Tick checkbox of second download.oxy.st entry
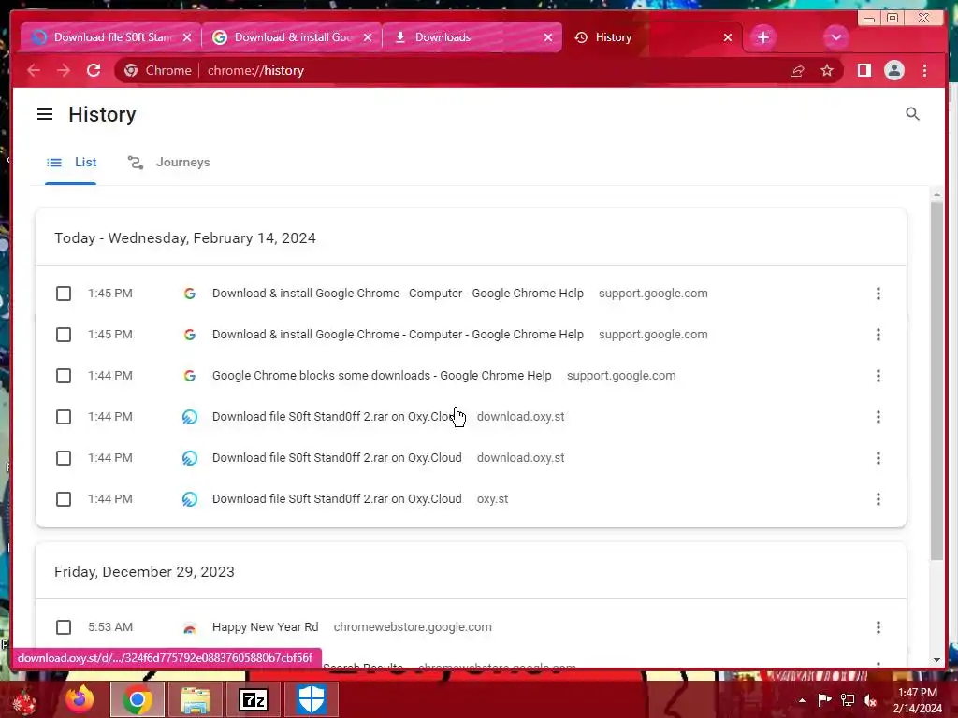This screenshot has width=958, height=718. 64,458
